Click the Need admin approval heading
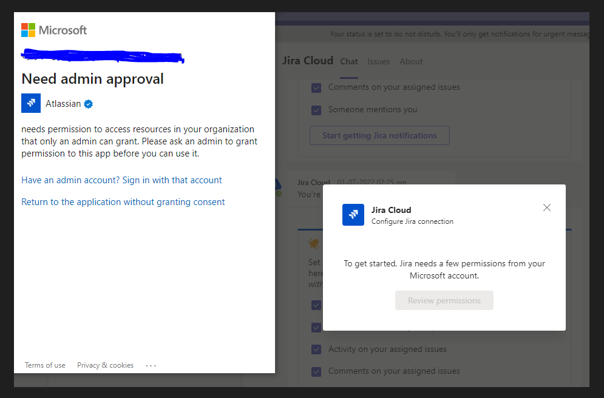The image size is (604, 398). tap(92, 79)
